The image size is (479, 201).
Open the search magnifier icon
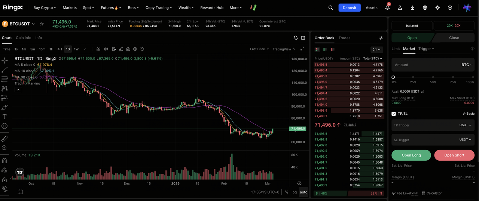point(330,8)
